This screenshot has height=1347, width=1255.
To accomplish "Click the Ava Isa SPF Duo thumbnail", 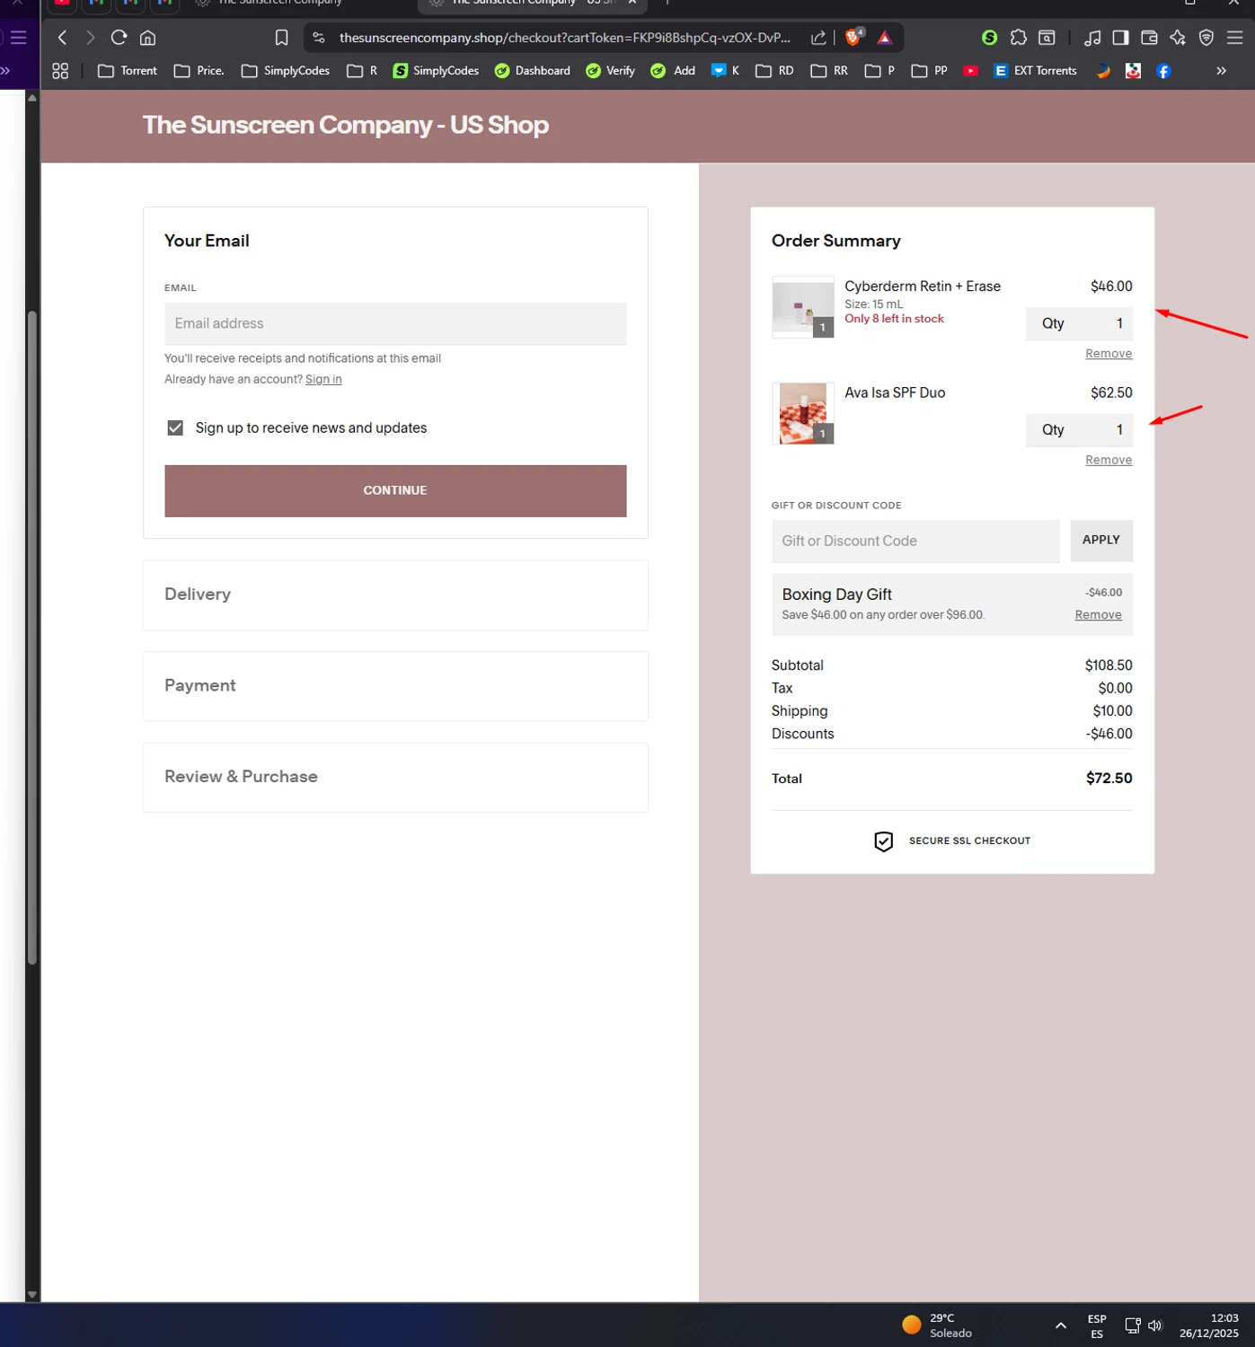I will (803, 414).
